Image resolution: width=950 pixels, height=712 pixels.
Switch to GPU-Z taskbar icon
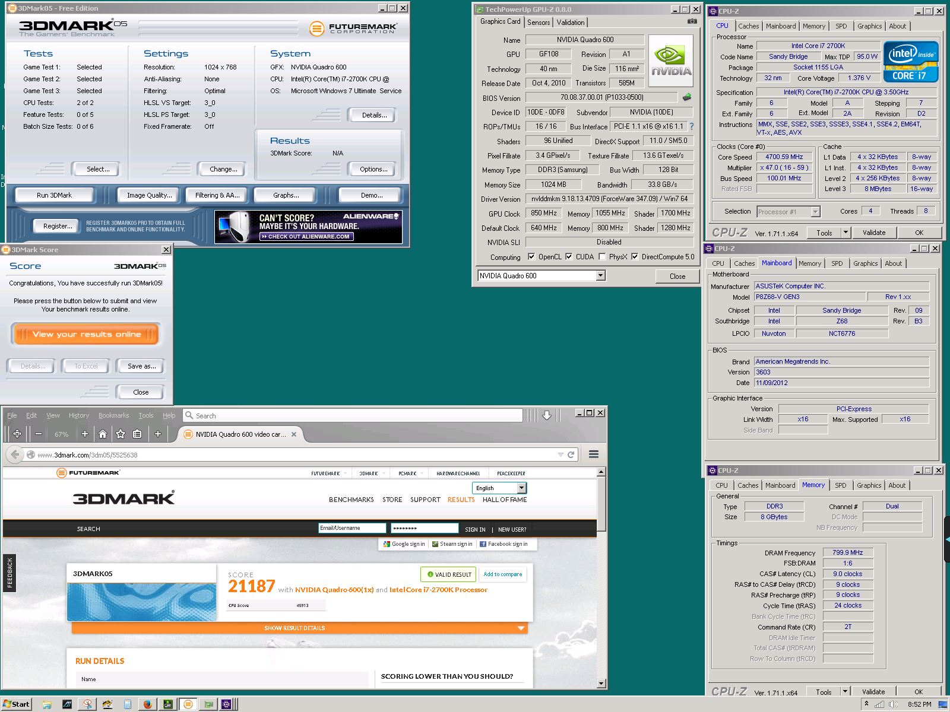208,704
